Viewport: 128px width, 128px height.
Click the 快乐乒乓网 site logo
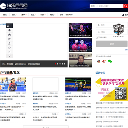[14, 6]
